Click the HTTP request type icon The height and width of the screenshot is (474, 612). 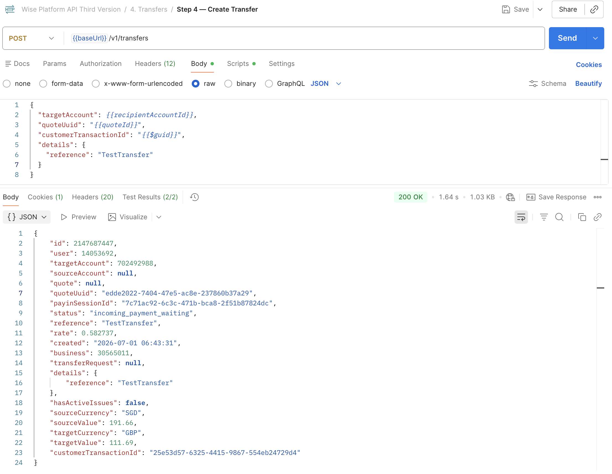coord(10,9)
